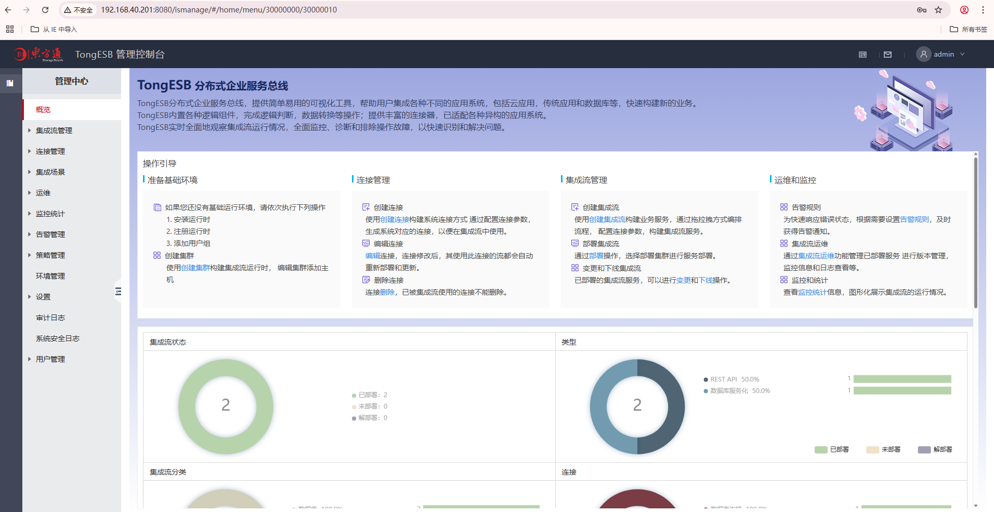Screen dimensions: 994x512
Task: Click the icon beside the 创建连接 heading
Action: 366,207
